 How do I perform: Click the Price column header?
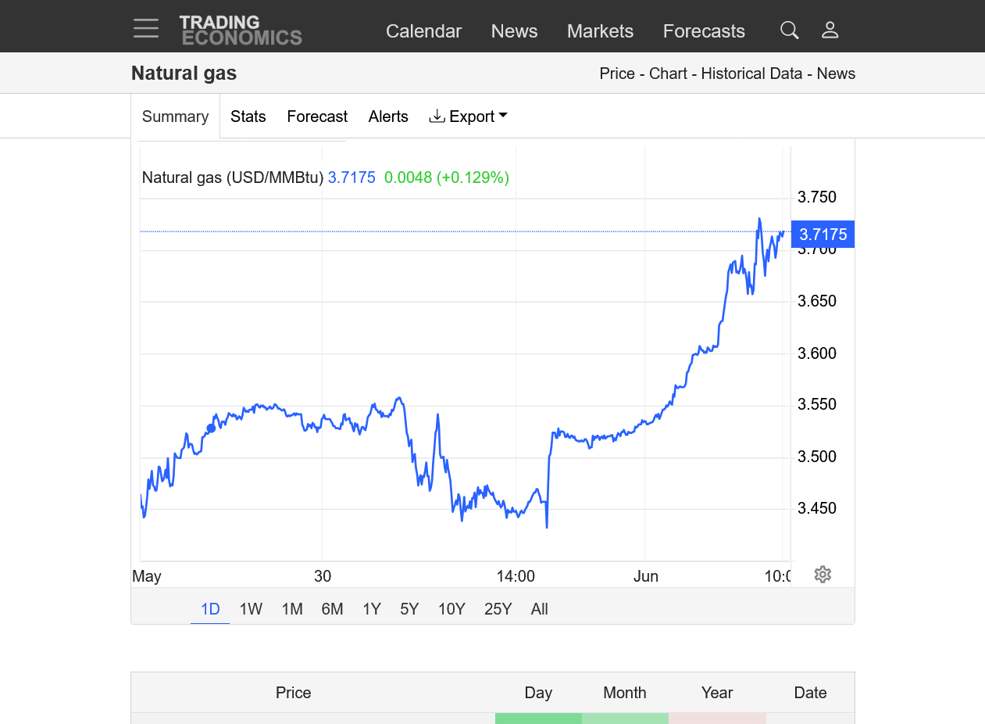pyautogui.click(x=294, y=693)
